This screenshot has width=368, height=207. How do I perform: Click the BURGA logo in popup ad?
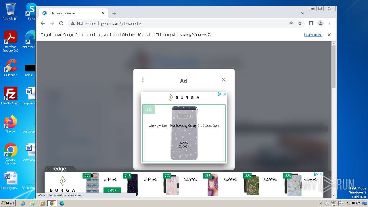coord(184,97)
